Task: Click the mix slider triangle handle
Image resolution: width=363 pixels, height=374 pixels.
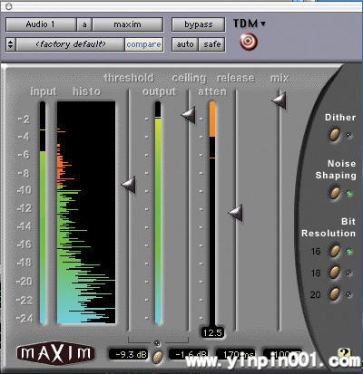Action: [x=279, y=101]
